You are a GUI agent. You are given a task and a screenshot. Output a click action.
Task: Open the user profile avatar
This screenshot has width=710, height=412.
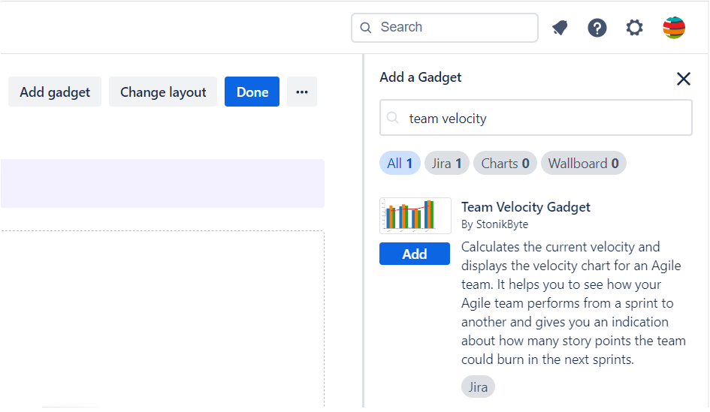click(674, 28)
